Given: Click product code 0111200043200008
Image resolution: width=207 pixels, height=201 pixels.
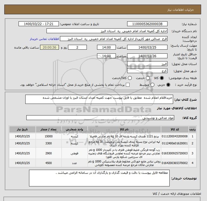Looking at the screenshot, I should tap(175, 136).
